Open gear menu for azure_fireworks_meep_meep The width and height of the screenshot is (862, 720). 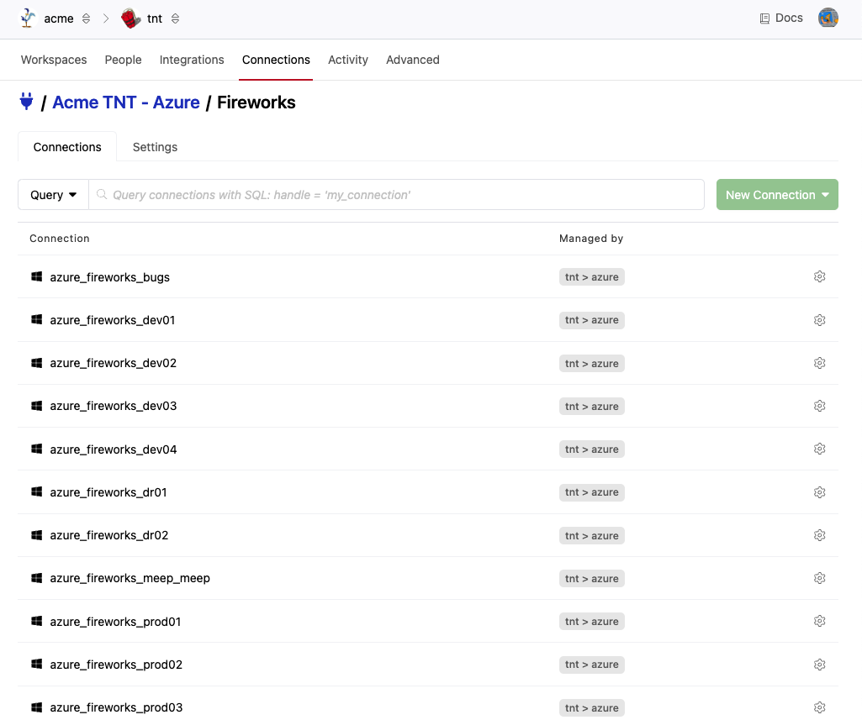pyautogui.click(x=819, y=578)
